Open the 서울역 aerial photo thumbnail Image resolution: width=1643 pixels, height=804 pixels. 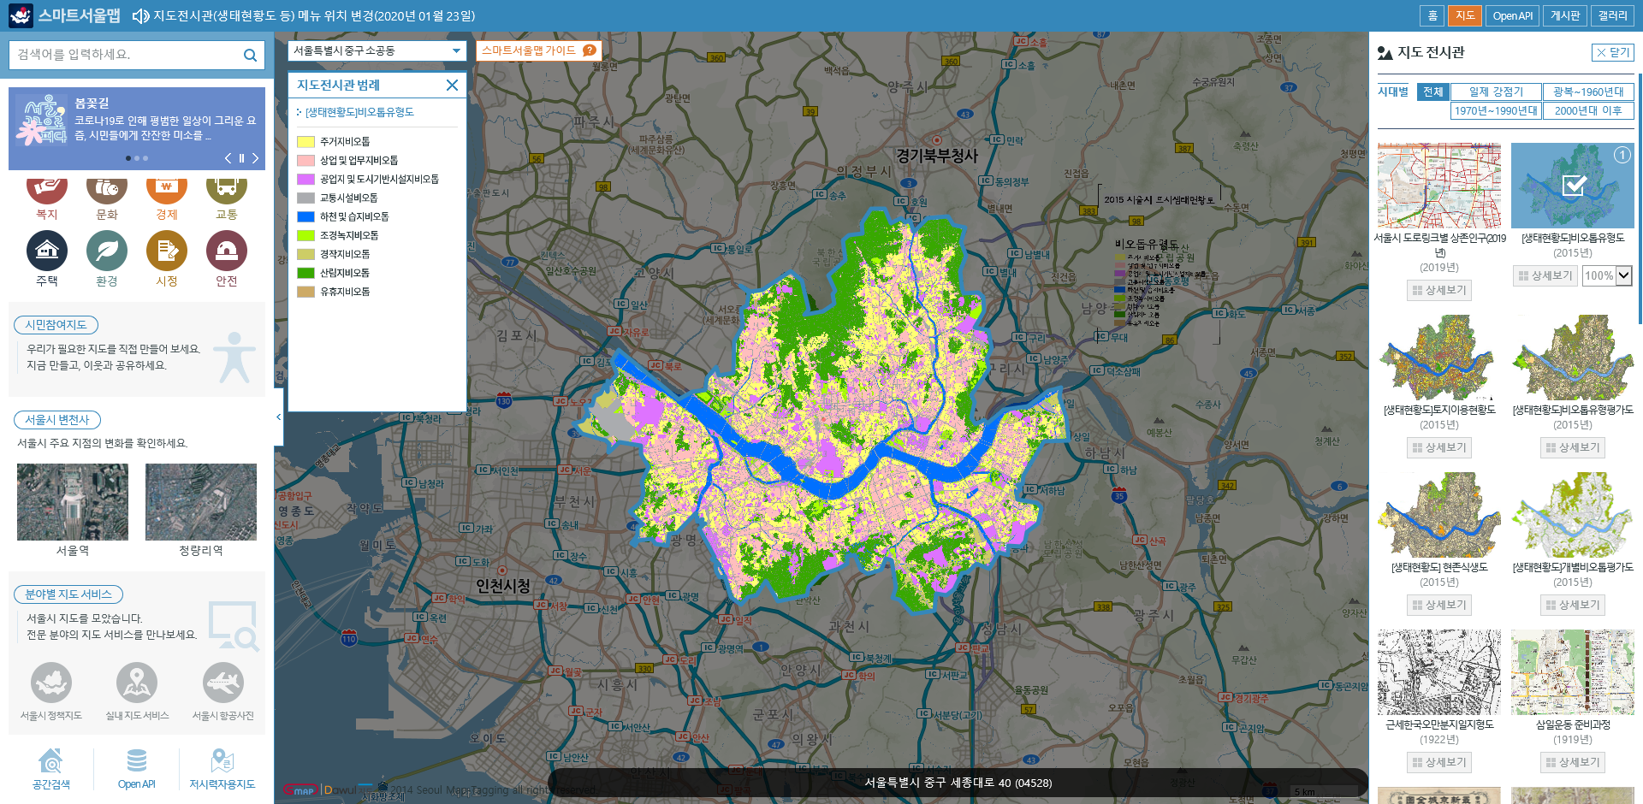tap(73, 502)
